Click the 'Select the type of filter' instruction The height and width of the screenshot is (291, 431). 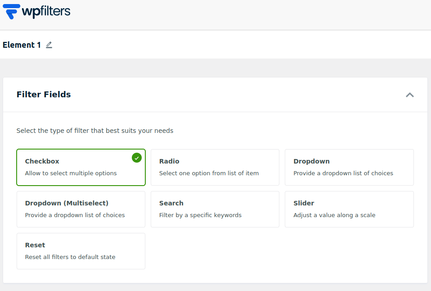click(x=95, y=131)
